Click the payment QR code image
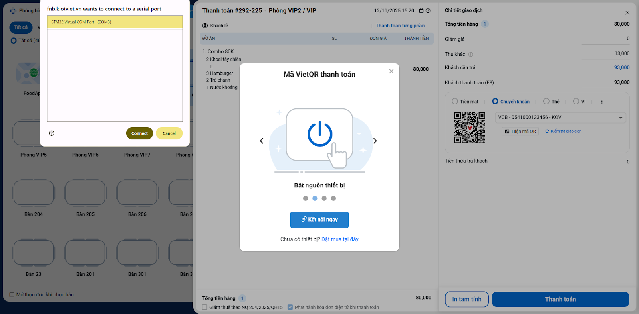Viewport: 639px width, 314px height. 470,128
